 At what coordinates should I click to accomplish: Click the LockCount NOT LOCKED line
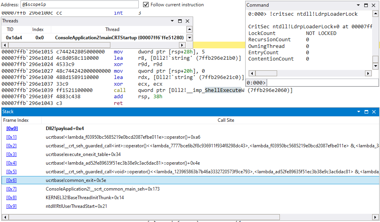pyautogui.click(x=292, y=33)
